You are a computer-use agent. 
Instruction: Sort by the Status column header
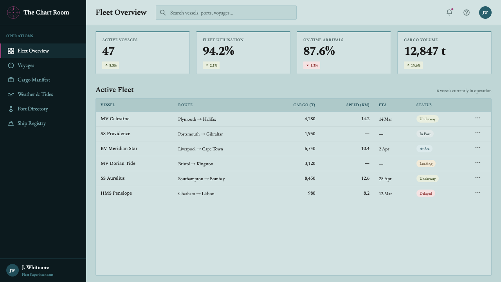[424, 105]
